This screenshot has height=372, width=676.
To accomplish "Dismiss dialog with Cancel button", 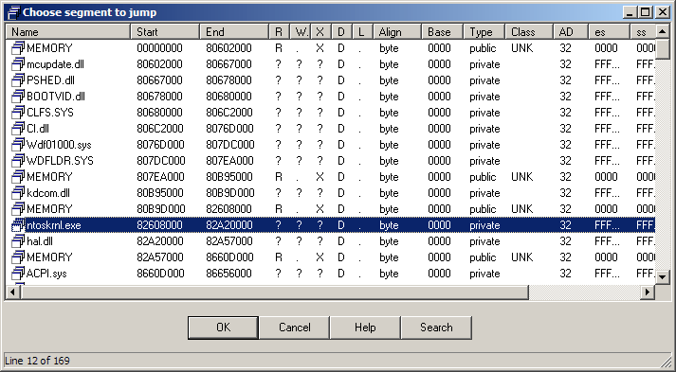I will tap(295, 328).
